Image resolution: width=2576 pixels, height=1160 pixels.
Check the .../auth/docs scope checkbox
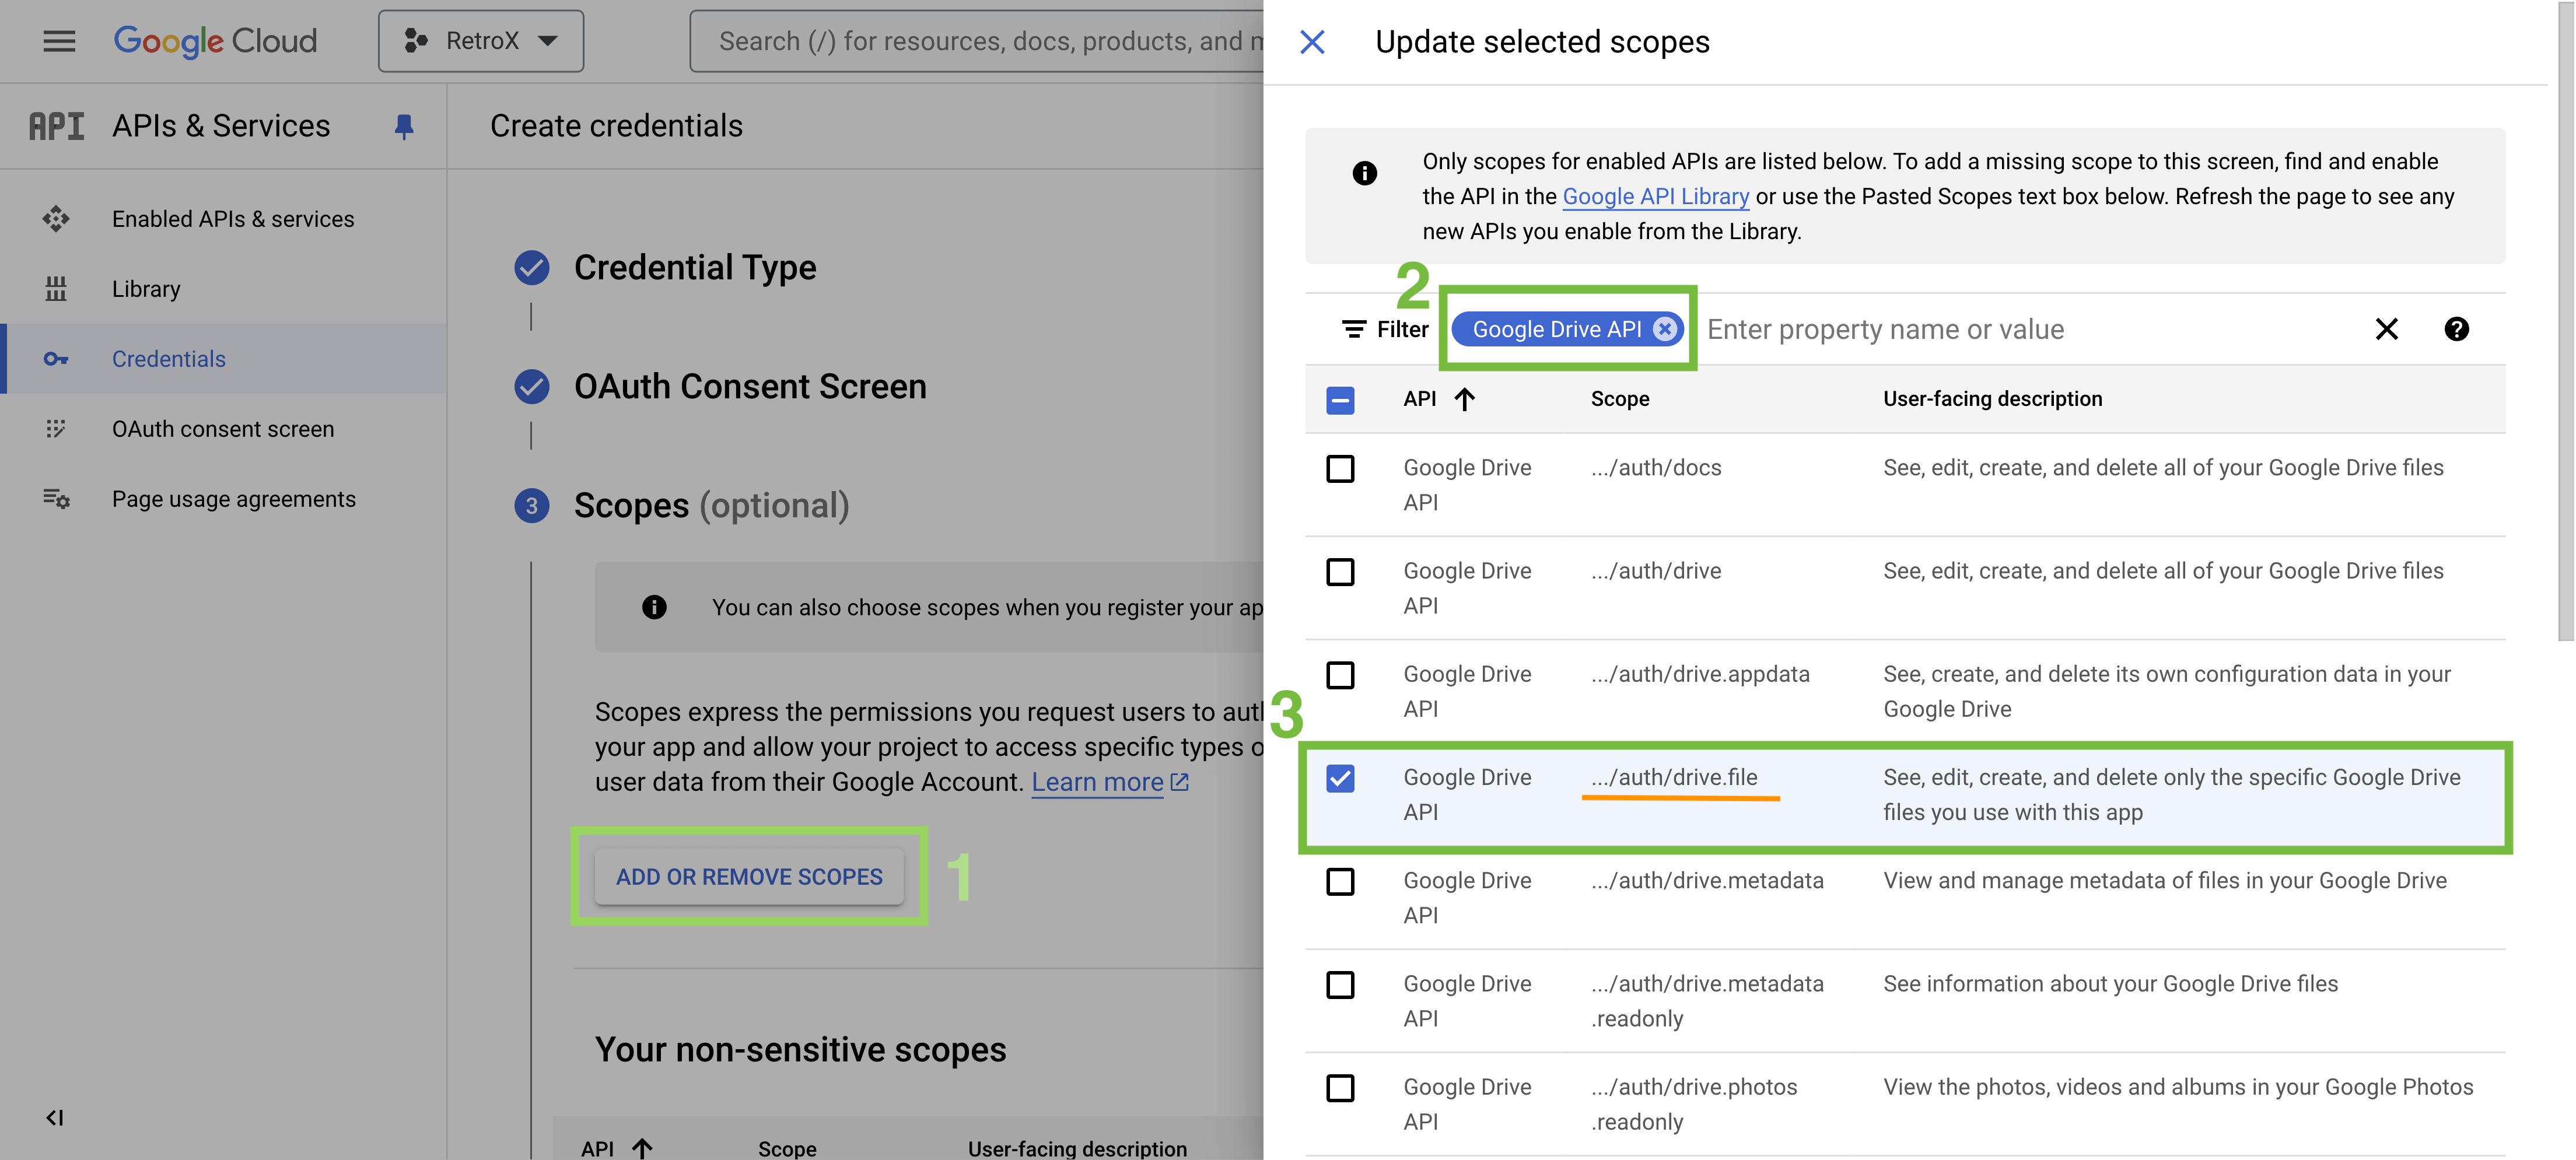[x=1340, y=469]
